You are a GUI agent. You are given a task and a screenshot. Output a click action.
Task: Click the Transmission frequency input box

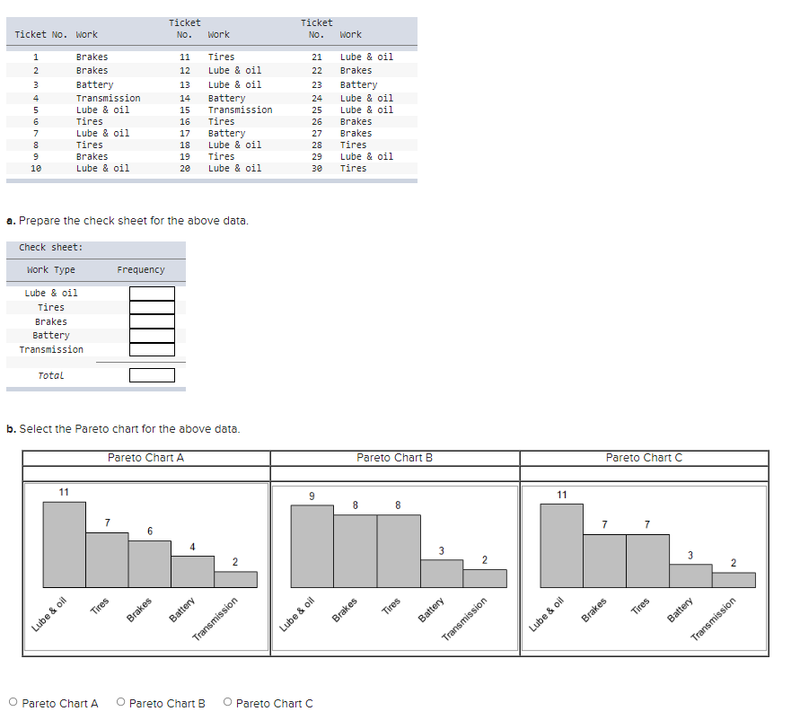coord(152,349)
